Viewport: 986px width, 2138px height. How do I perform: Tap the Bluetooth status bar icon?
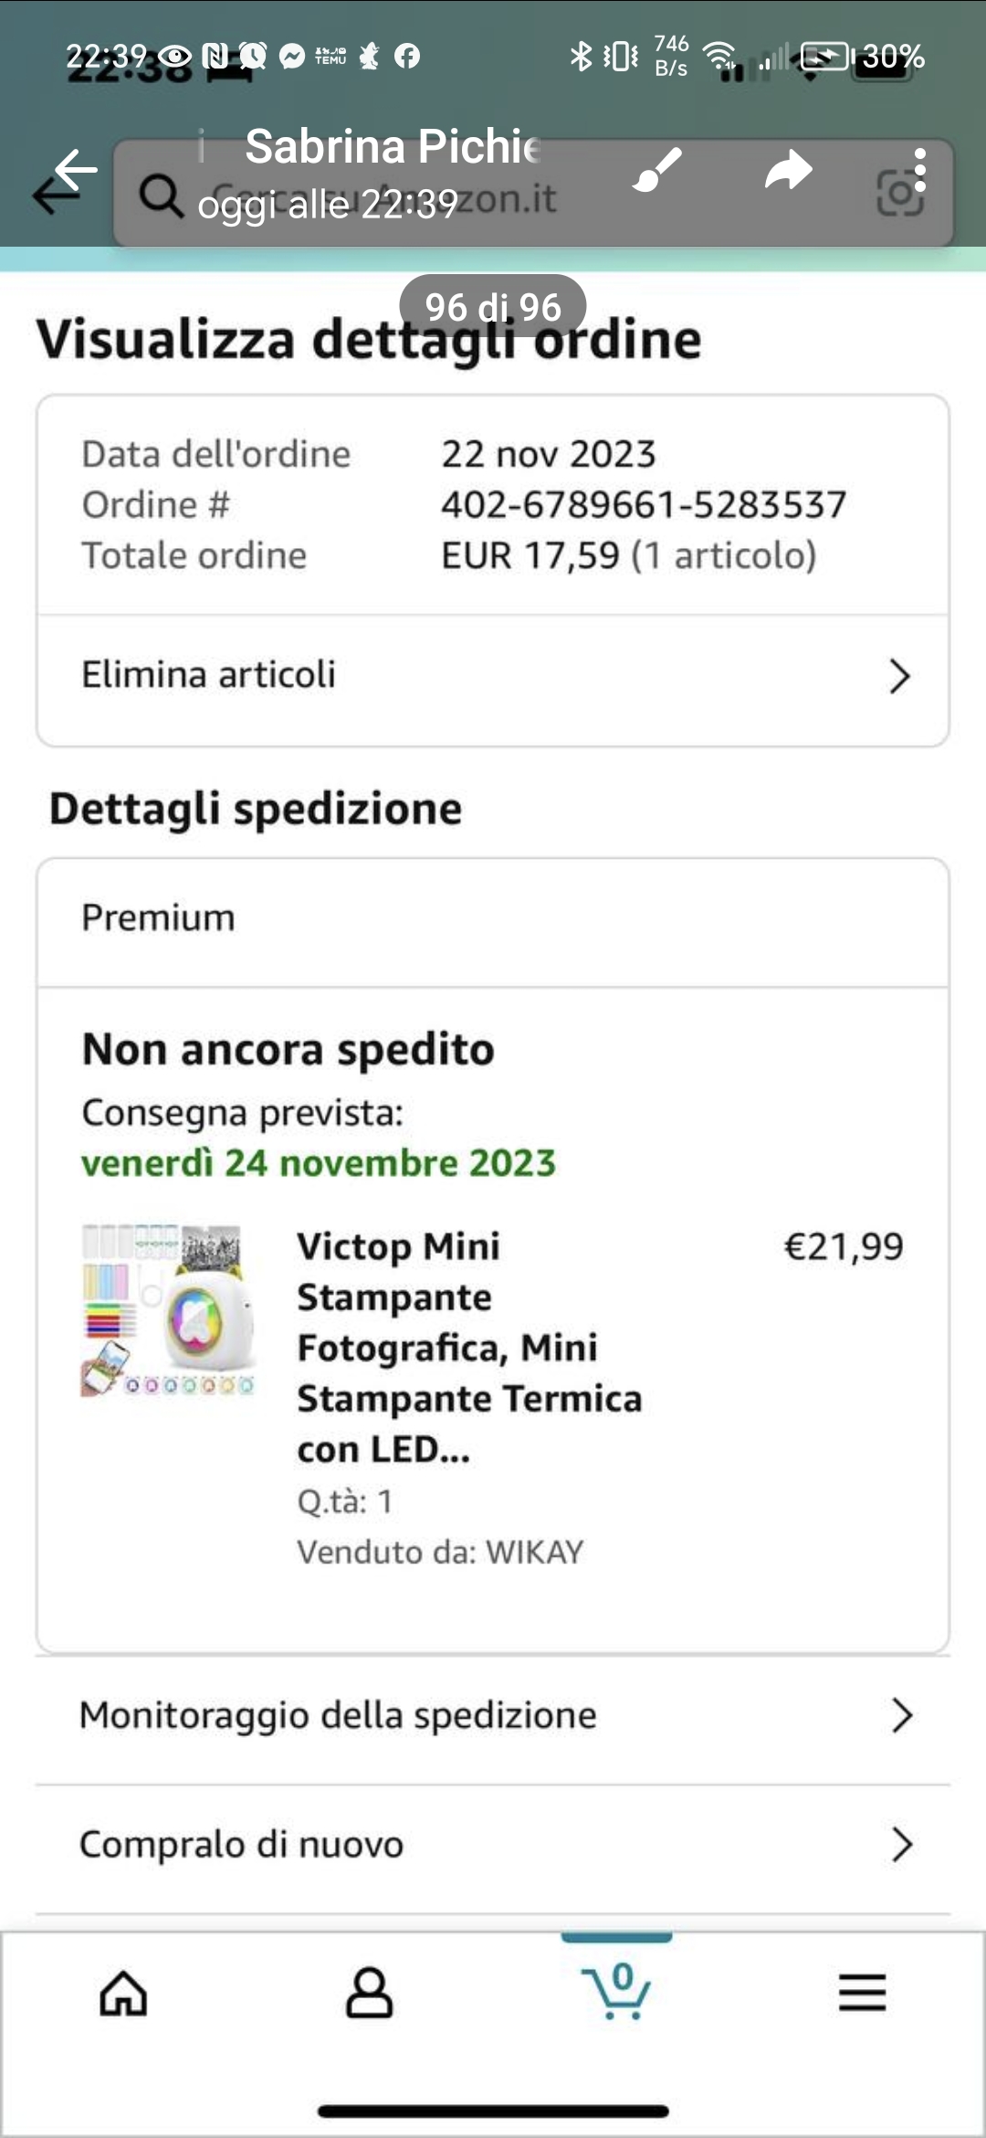click(x=581, y=56)
